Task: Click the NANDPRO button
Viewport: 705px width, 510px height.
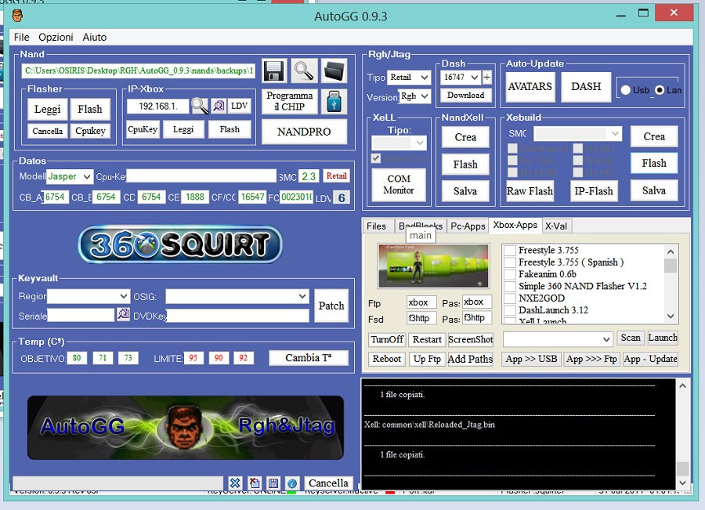Action: [304, 132]
